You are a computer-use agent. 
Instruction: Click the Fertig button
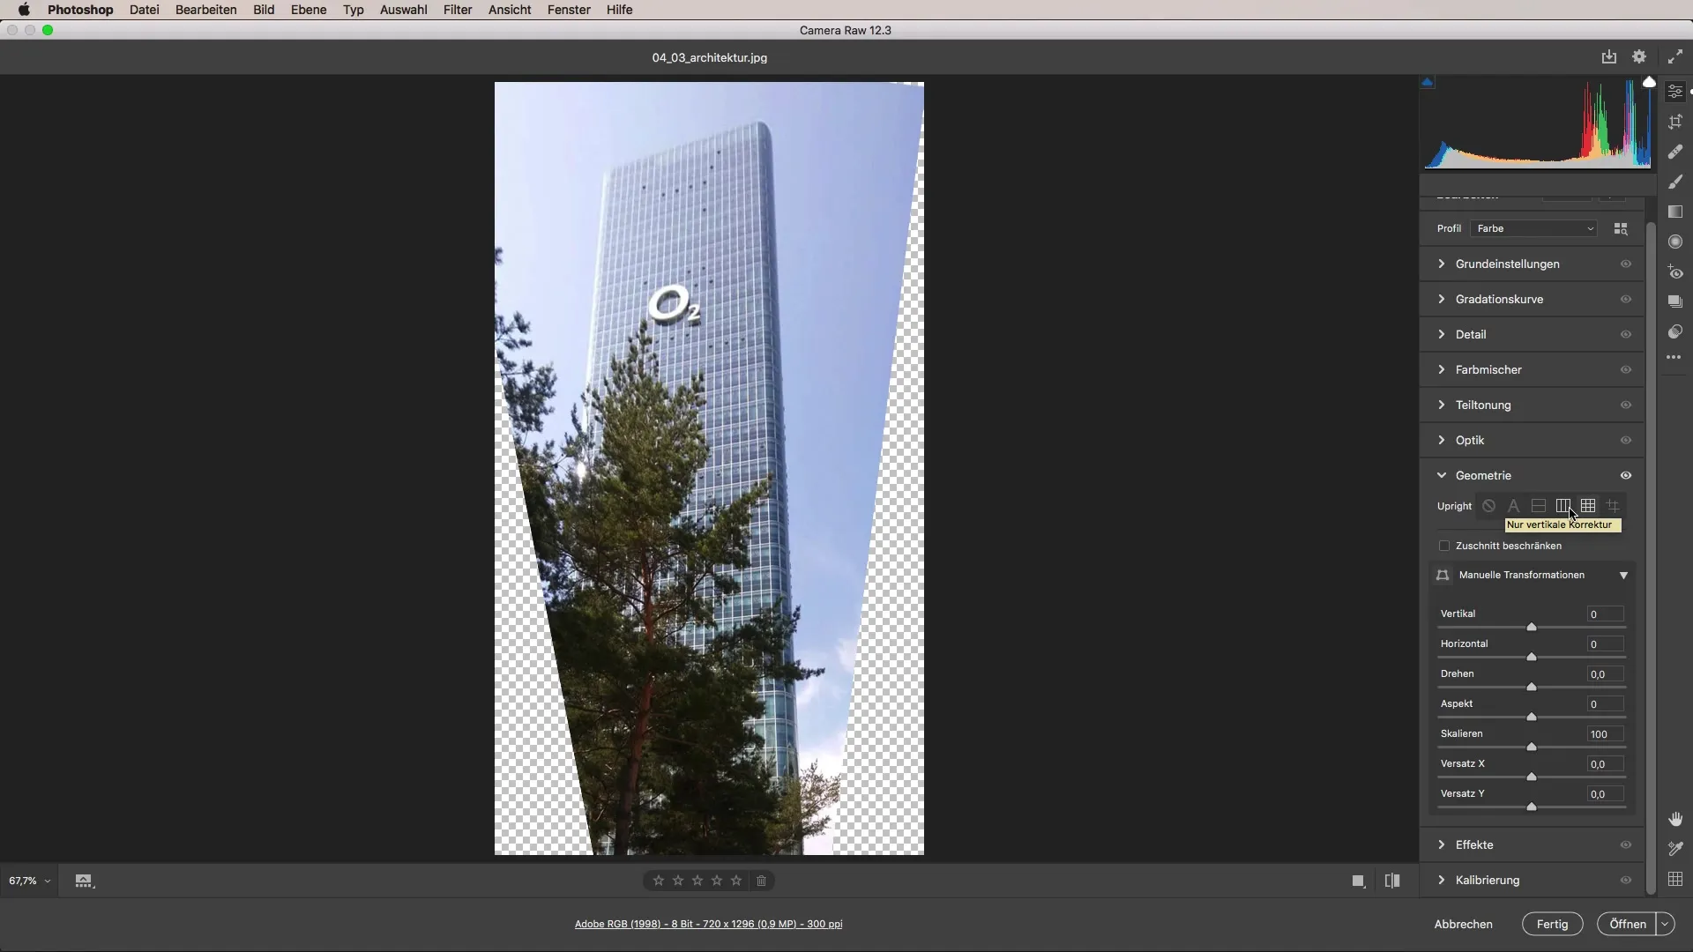coord(1552,924)
